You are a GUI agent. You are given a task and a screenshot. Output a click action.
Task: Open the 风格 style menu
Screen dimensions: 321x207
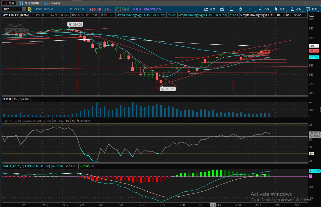pos(264,9)
